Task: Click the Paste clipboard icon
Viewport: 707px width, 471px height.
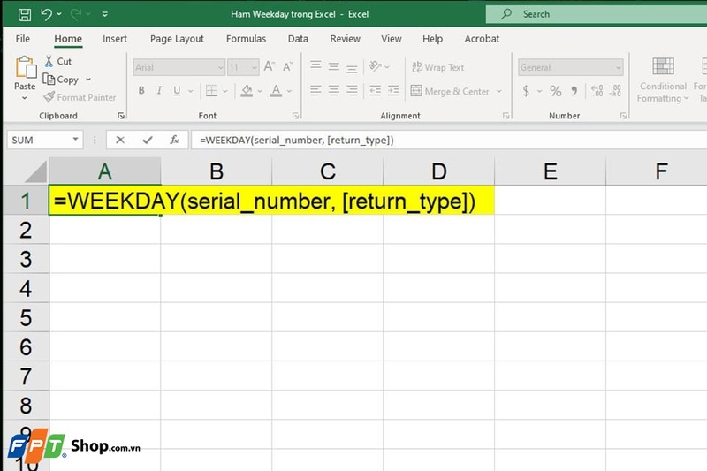Action: pyautogui.click(x=26, y=68)
